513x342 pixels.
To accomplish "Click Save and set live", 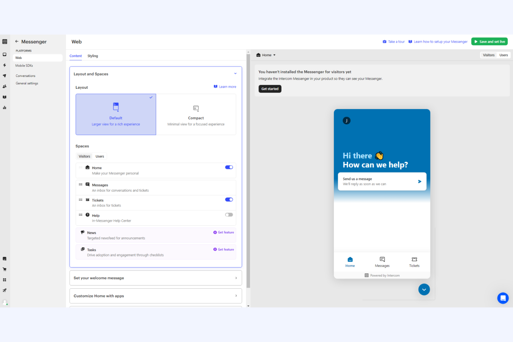I will [x=489, y=41].
